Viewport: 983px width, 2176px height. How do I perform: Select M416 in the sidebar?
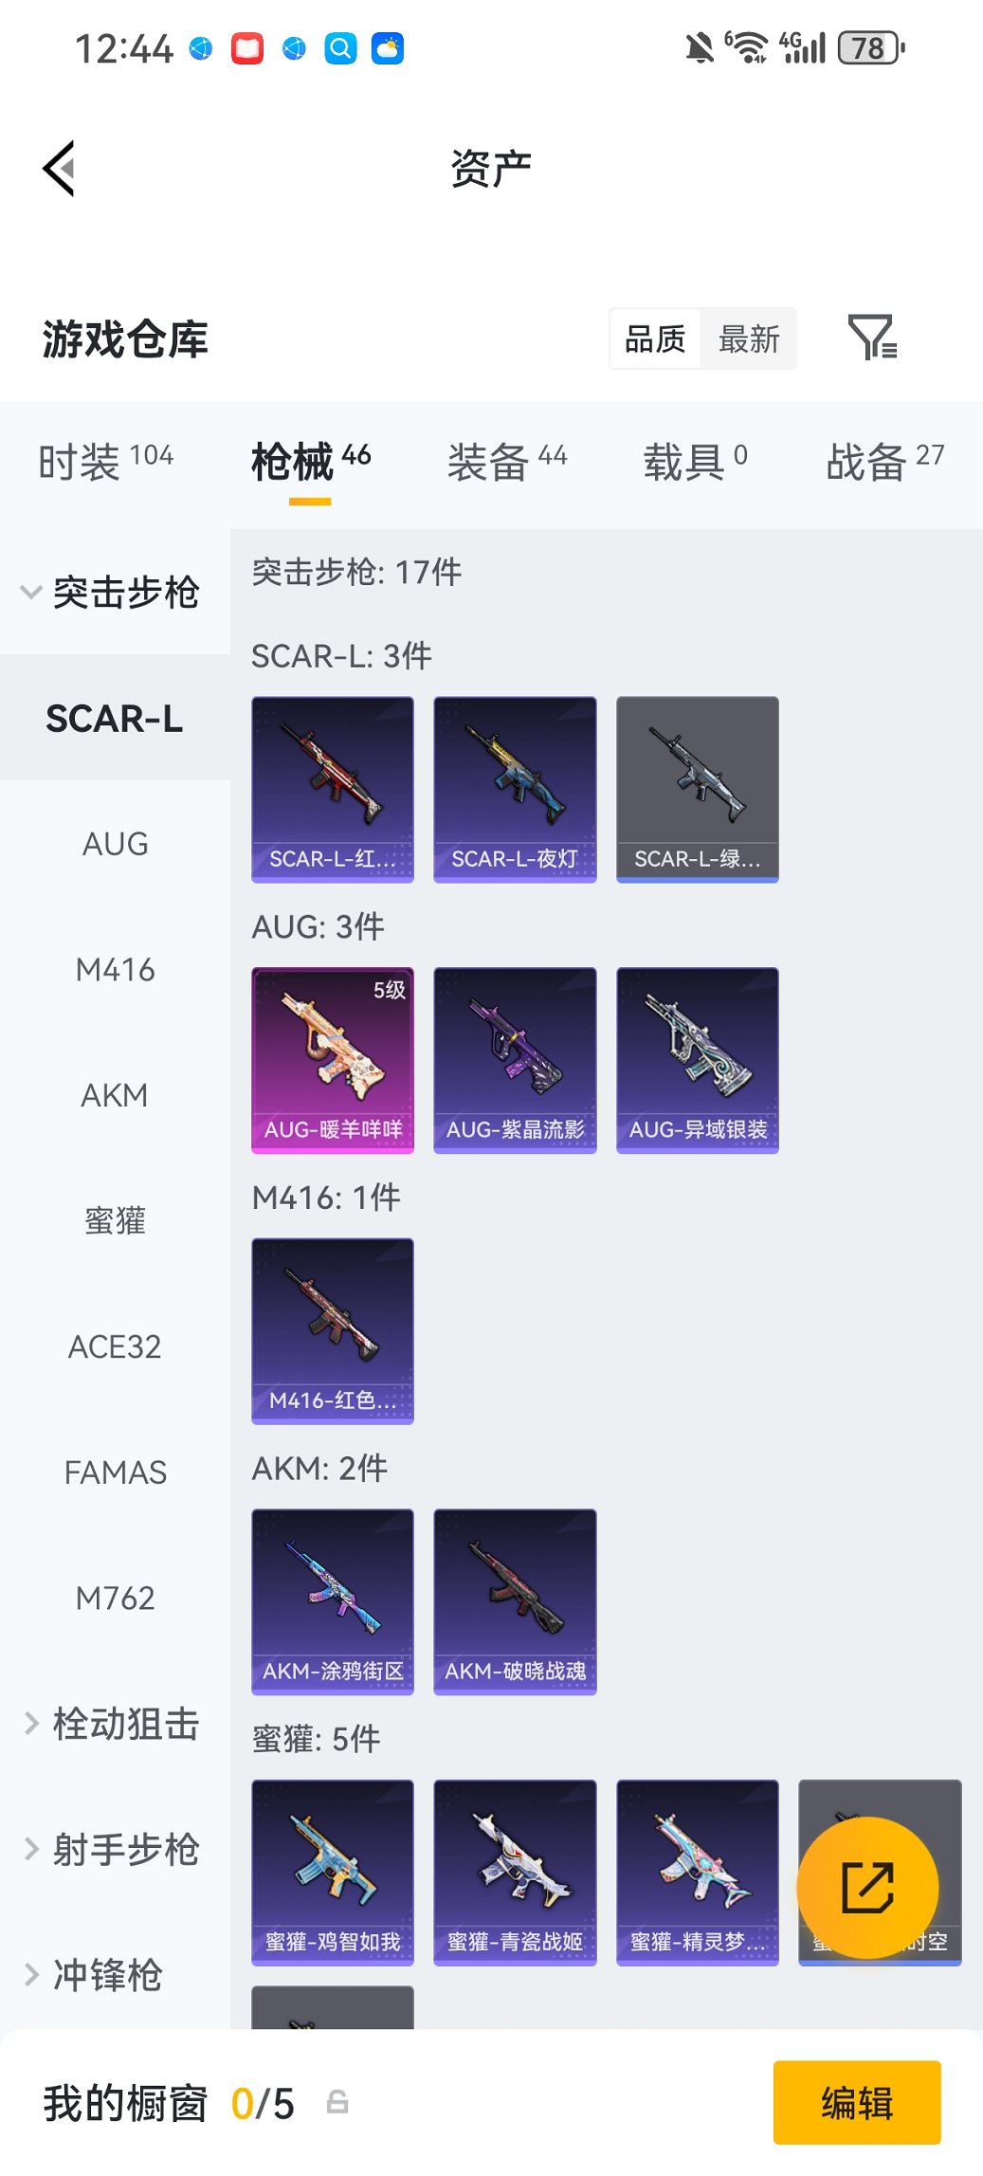(x=115, y=970)
